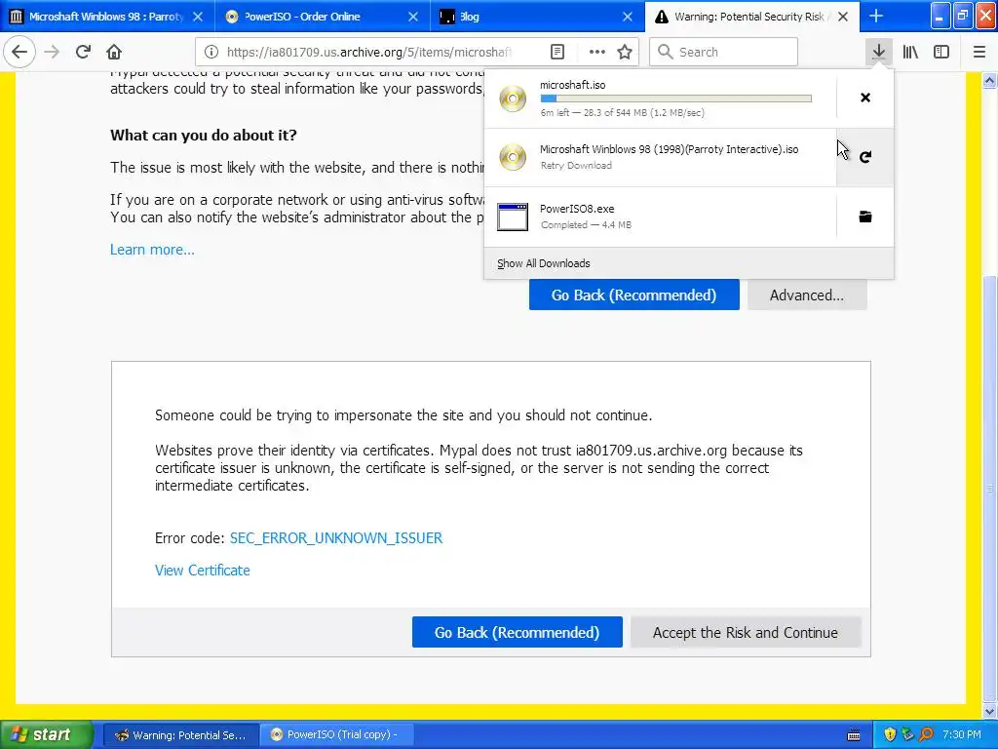
Task: Click lower Go Back (Recommended) button
Action: tap(517, 632)
